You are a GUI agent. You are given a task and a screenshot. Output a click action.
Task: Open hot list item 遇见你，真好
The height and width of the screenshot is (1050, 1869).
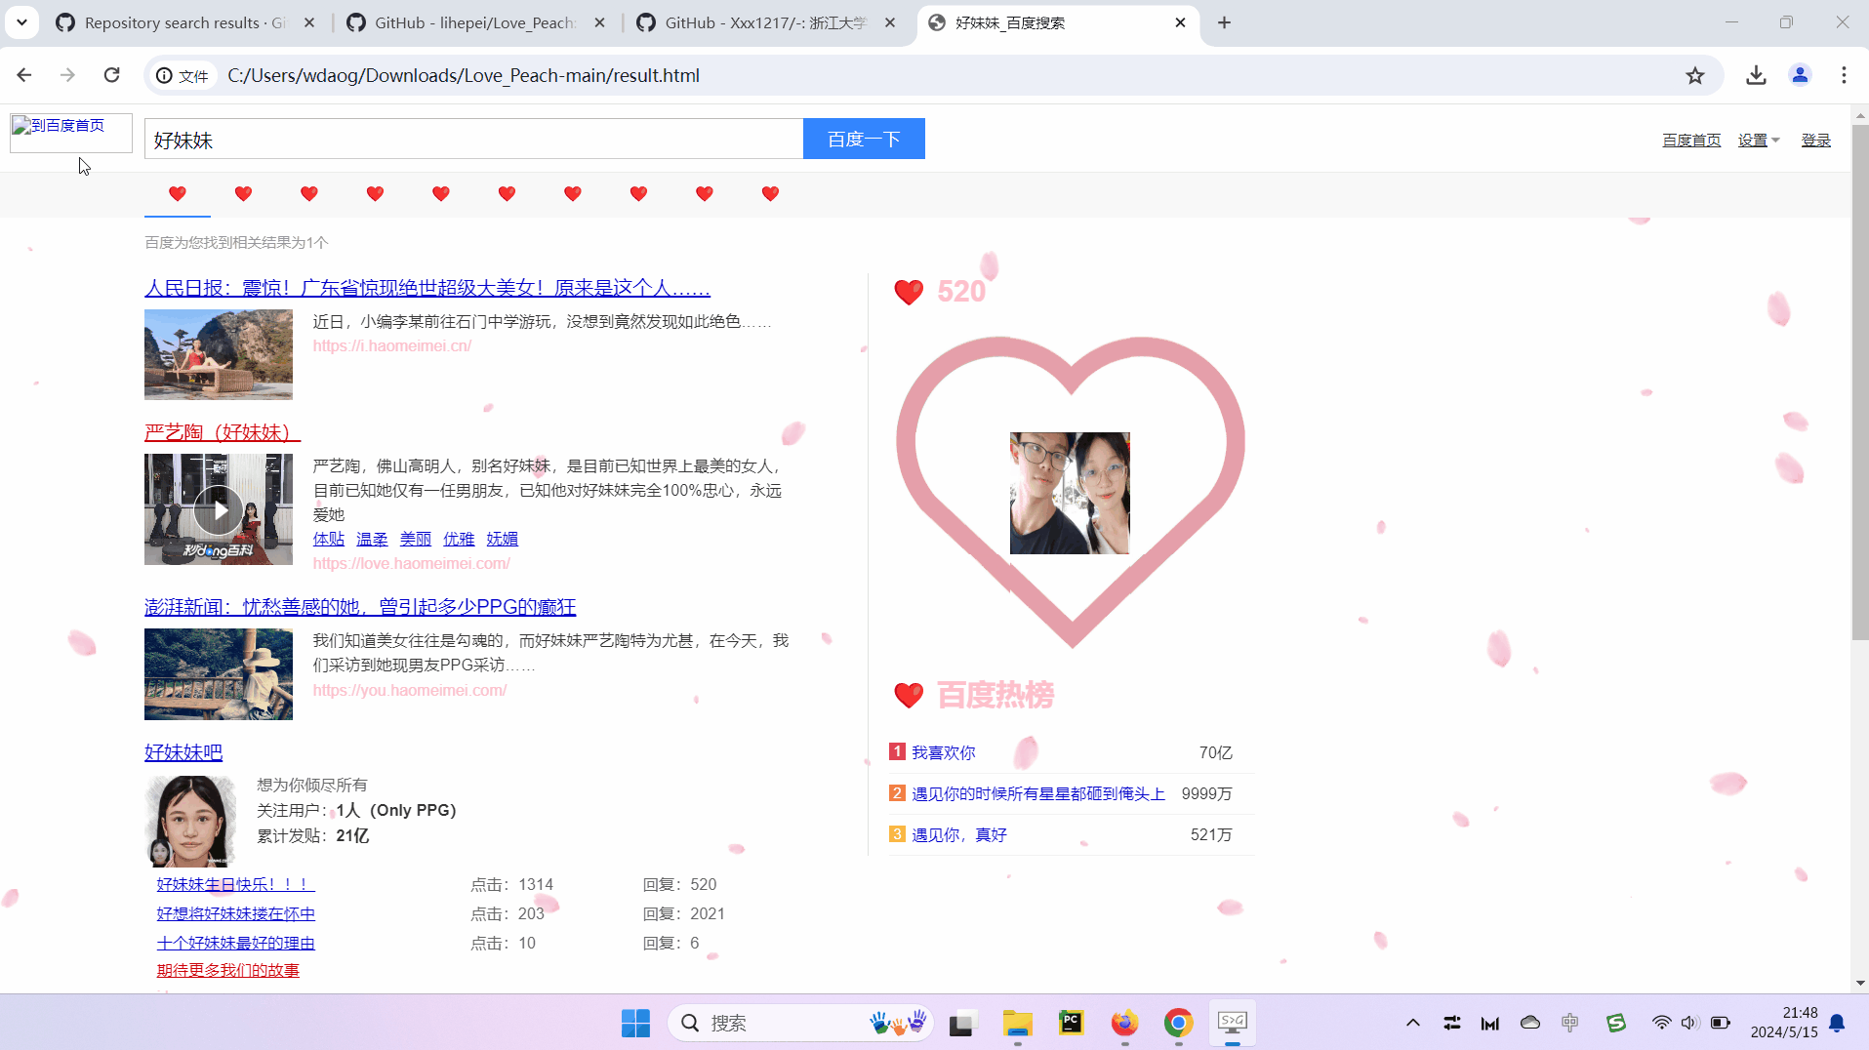click(959, 834)
